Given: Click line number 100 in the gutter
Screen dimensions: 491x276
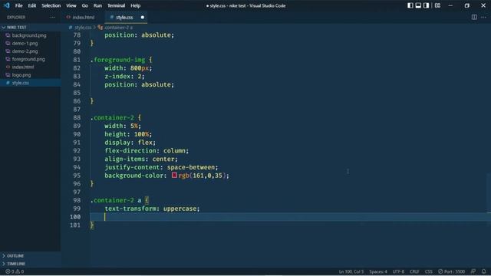Looking at the screenshot, I should point(75,216).
